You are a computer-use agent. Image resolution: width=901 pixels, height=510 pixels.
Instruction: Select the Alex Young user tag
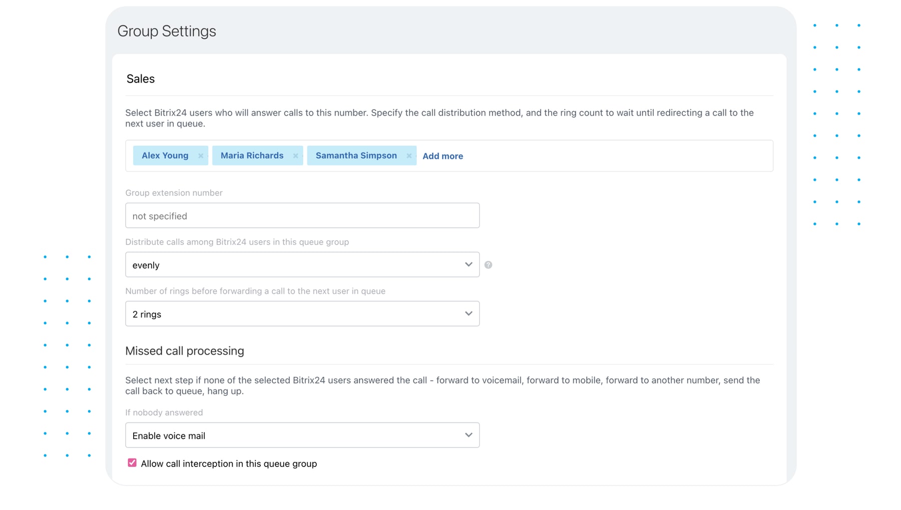tap(165, 156)
